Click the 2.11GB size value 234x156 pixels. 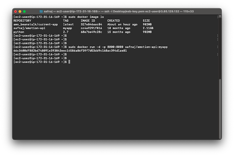click(x=148, y=28)
